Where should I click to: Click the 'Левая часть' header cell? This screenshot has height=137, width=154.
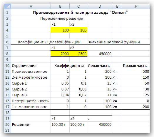point(100,65)
